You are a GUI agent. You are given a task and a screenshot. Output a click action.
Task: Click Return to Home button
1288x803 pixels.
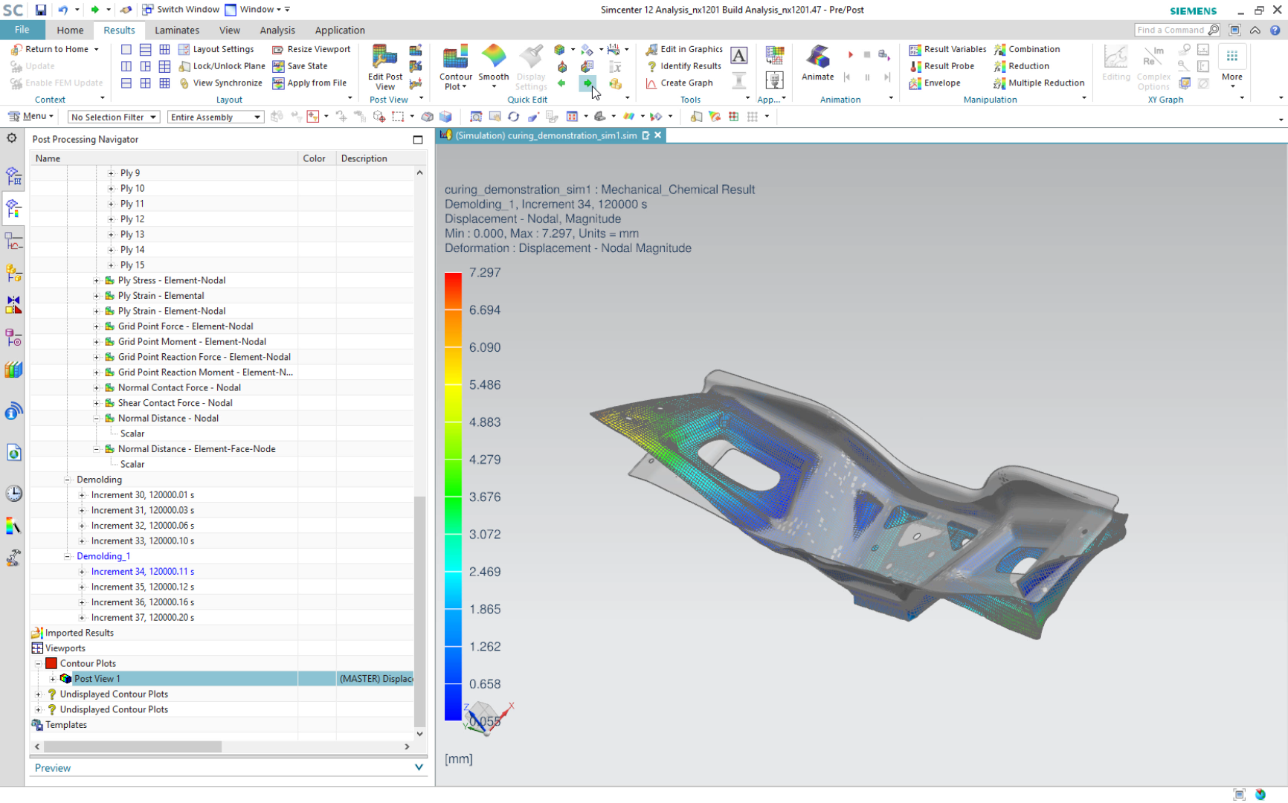tap(56, 49)
